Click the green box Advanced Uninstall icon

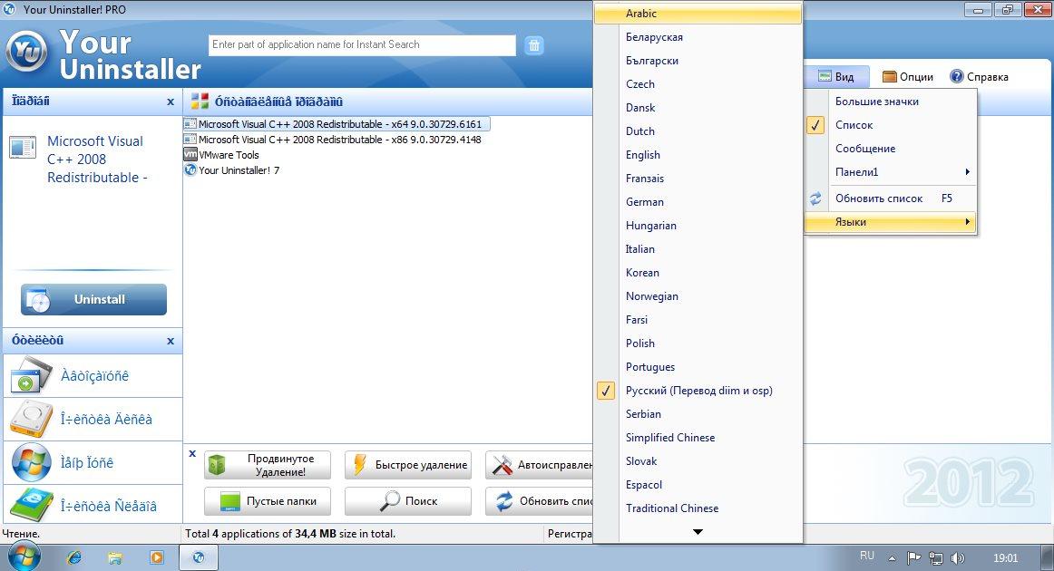[x=217, y=465]
